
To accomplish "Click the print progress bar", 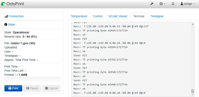I will click(x=32, y=79).
